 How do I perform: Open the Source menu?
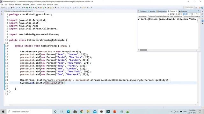point(11,4)
